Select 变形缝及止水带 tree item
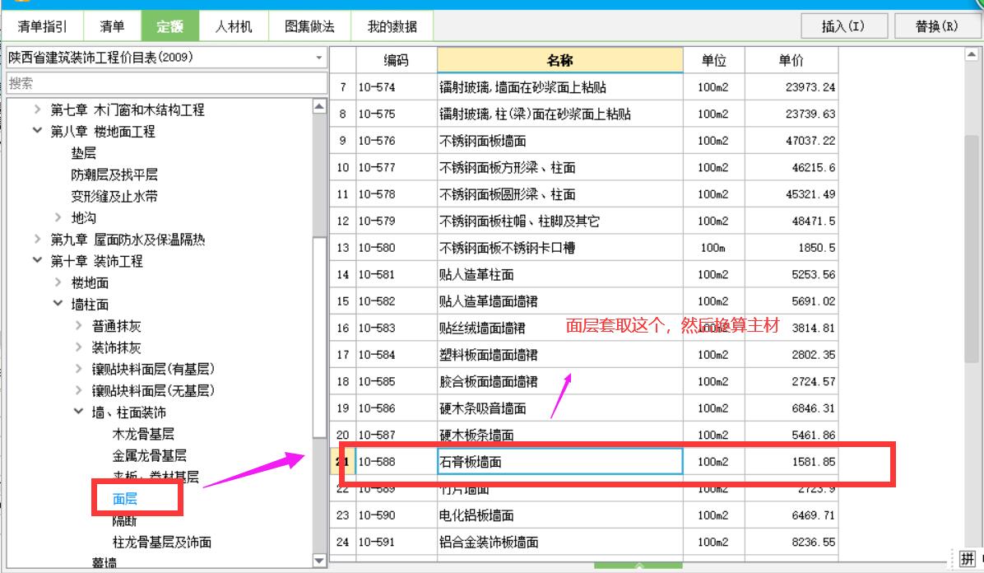 coord(114,196)
